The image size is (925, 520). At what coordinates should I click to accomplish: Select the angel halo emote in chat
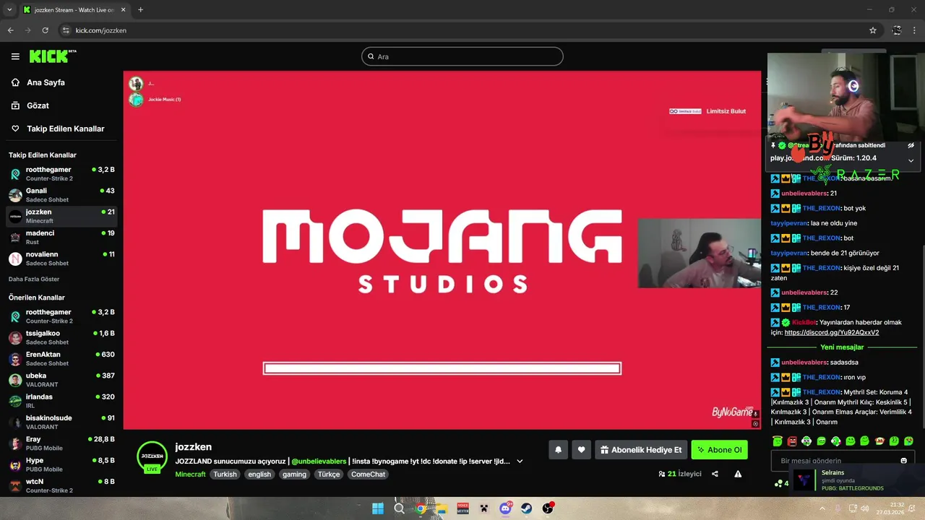[778, 441]
